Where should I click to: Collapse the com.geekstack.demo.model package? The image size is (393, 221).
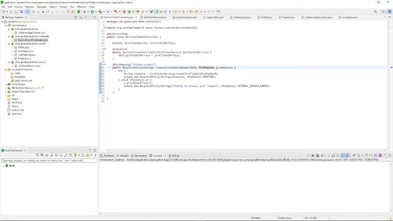(x=9, y=44)
